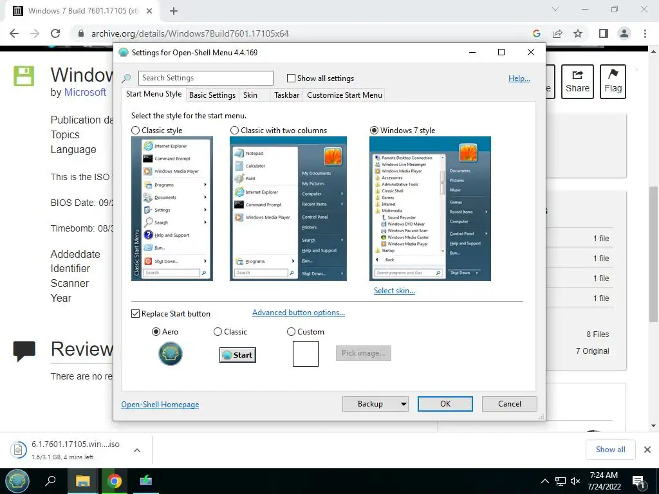Image resolution: width=659 pixels, height=494 pixels.
Task: Click the Share button on archive page
Action: [577, 82]
